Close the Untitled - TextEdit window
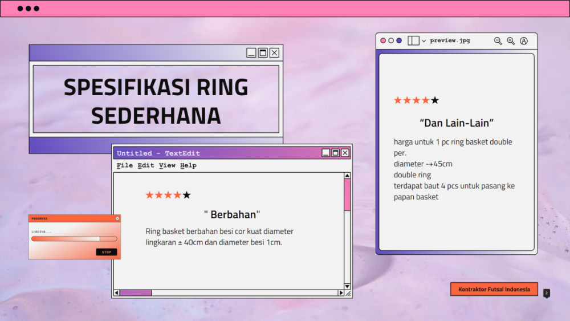Viewport: 570px width, 321px height. tap(345, 153)
